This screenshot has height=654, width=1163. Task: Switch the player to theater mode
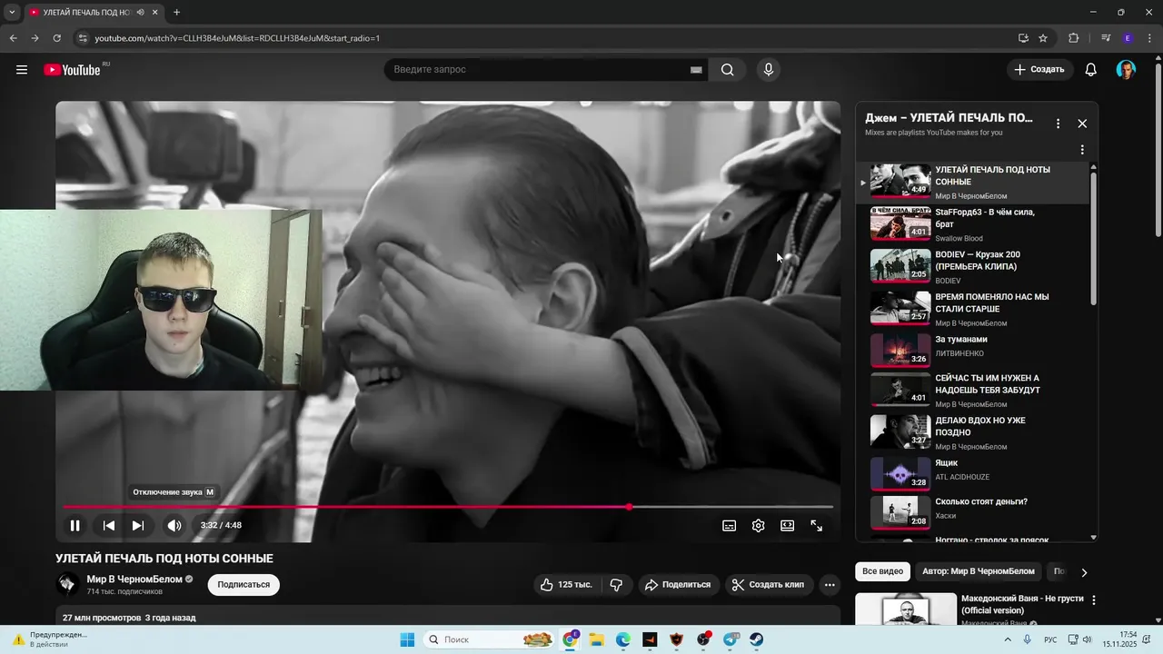(788, 525)
